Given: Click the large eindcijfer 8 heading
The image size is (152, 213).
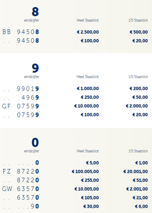Looking at the screenshot, I should click(x=35, y=12).
